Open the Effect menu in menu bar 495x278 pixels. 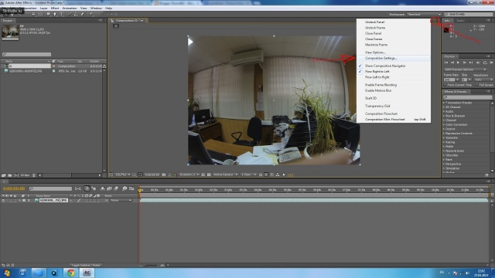tap(55, 8)
